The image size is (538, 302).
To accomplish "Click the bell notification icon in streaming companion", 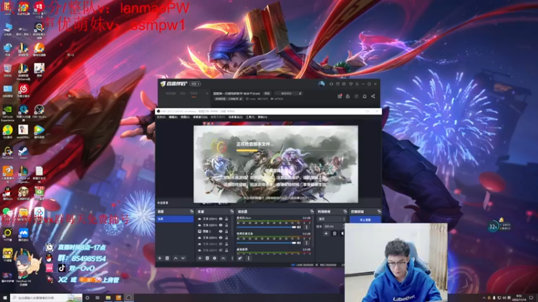I will 364,97.
